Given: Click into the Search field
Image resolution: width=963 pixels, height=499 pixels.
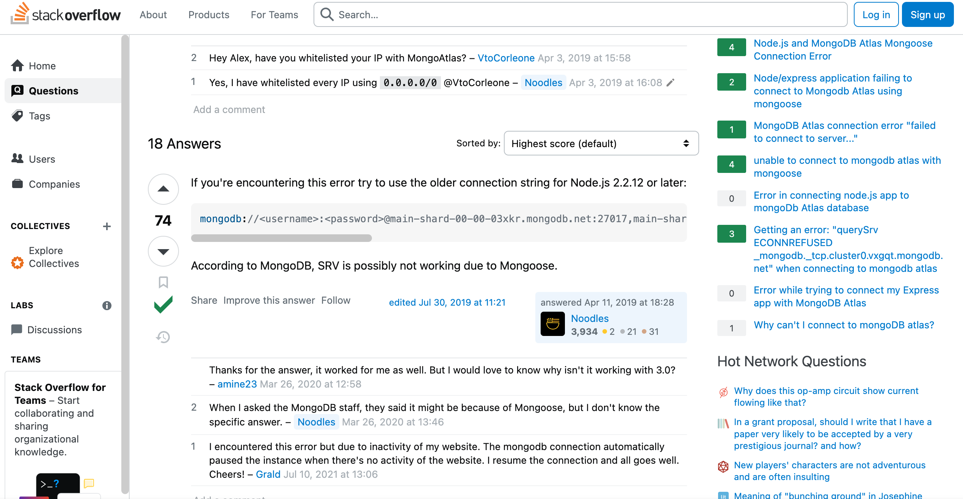Looking at the screenshot, I should coord(580,14).
